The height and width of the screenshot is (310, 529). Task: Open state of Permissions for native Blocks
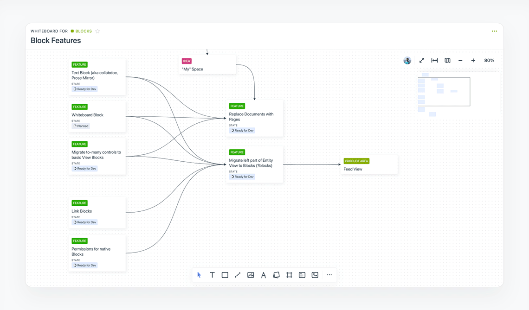(85, 265)
